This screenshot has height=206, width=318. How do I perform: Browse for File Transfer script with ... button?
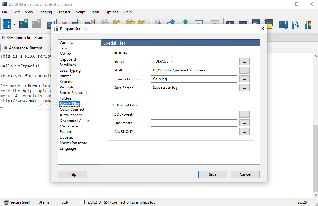pos(244,123)
